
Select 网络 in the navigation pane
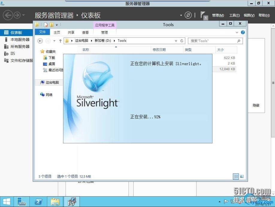tap(46, 95)
